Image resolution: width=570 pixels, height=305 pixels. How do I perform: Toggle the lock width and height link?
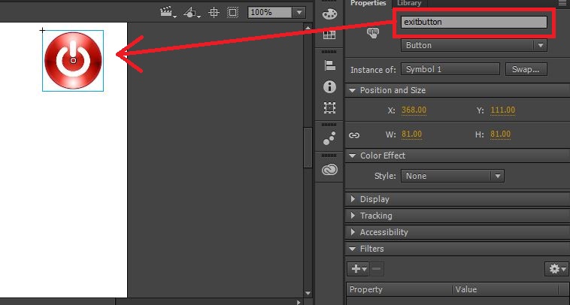click(x=354, y=135)
